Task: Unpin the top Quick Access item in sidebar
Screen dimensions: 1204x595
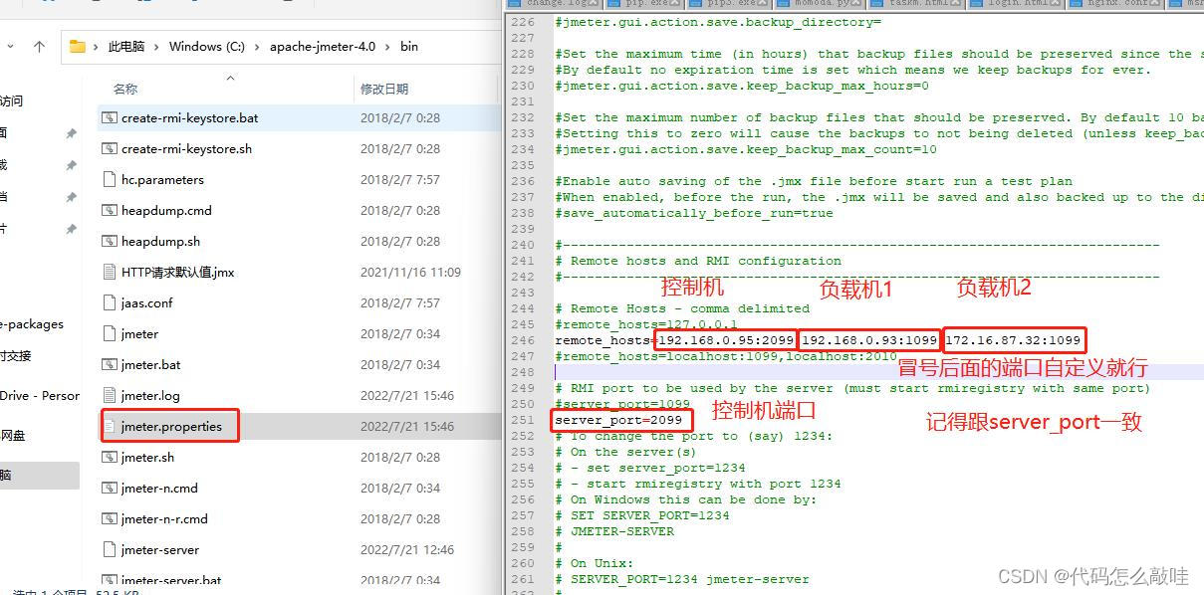Action: coord(70,132)
